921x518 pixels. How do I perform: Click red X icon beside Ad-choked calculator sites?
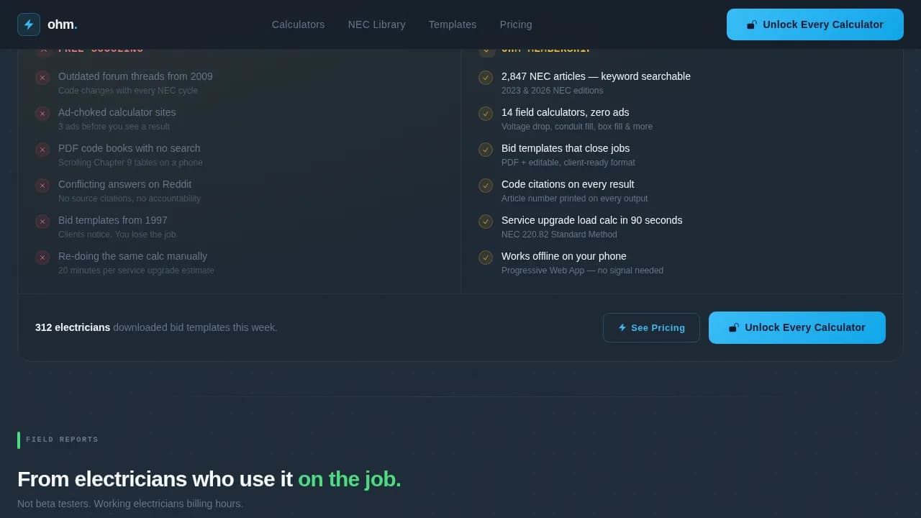tap(42, 114)
